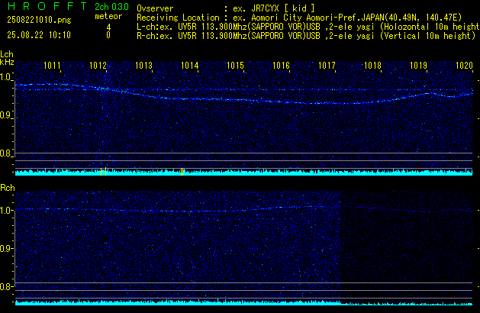Click time marker 1020
Screen dimensions: 480x313
pyautogui.click(x=464, y=66)
